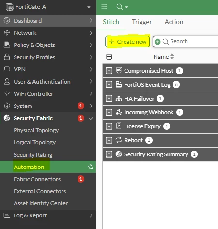
Task: Open External Connectors page
Action: pos(40,191)
